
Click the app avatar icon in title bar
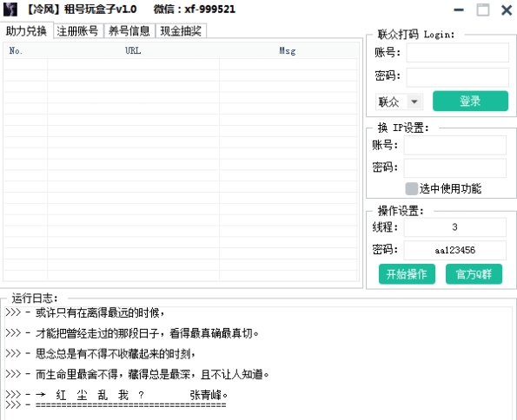pyautogui.click(x=10, y=10)
